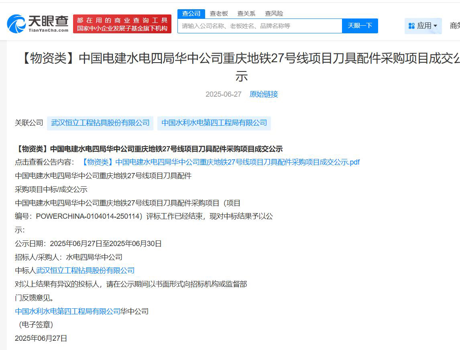460x350 pixels.
Task: Click the closing date 2025年06月27日 text
Action: [41, 338]
